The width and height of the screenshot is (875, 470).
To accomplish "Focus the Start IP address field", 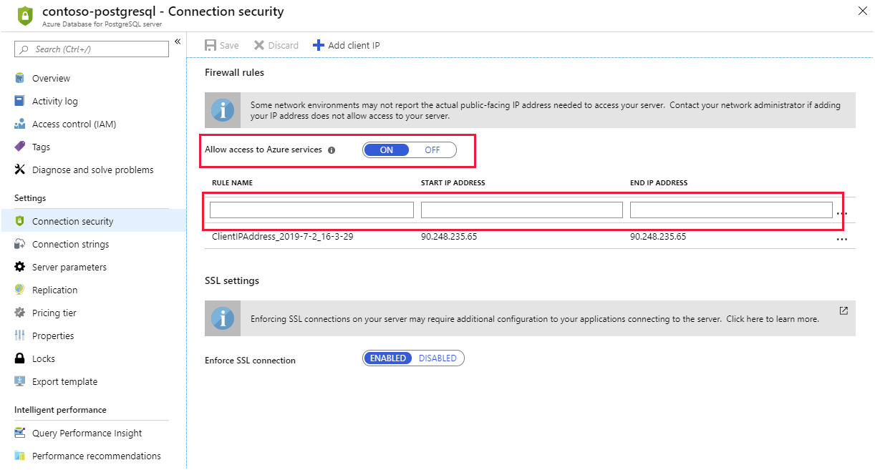I will [522, 210].
